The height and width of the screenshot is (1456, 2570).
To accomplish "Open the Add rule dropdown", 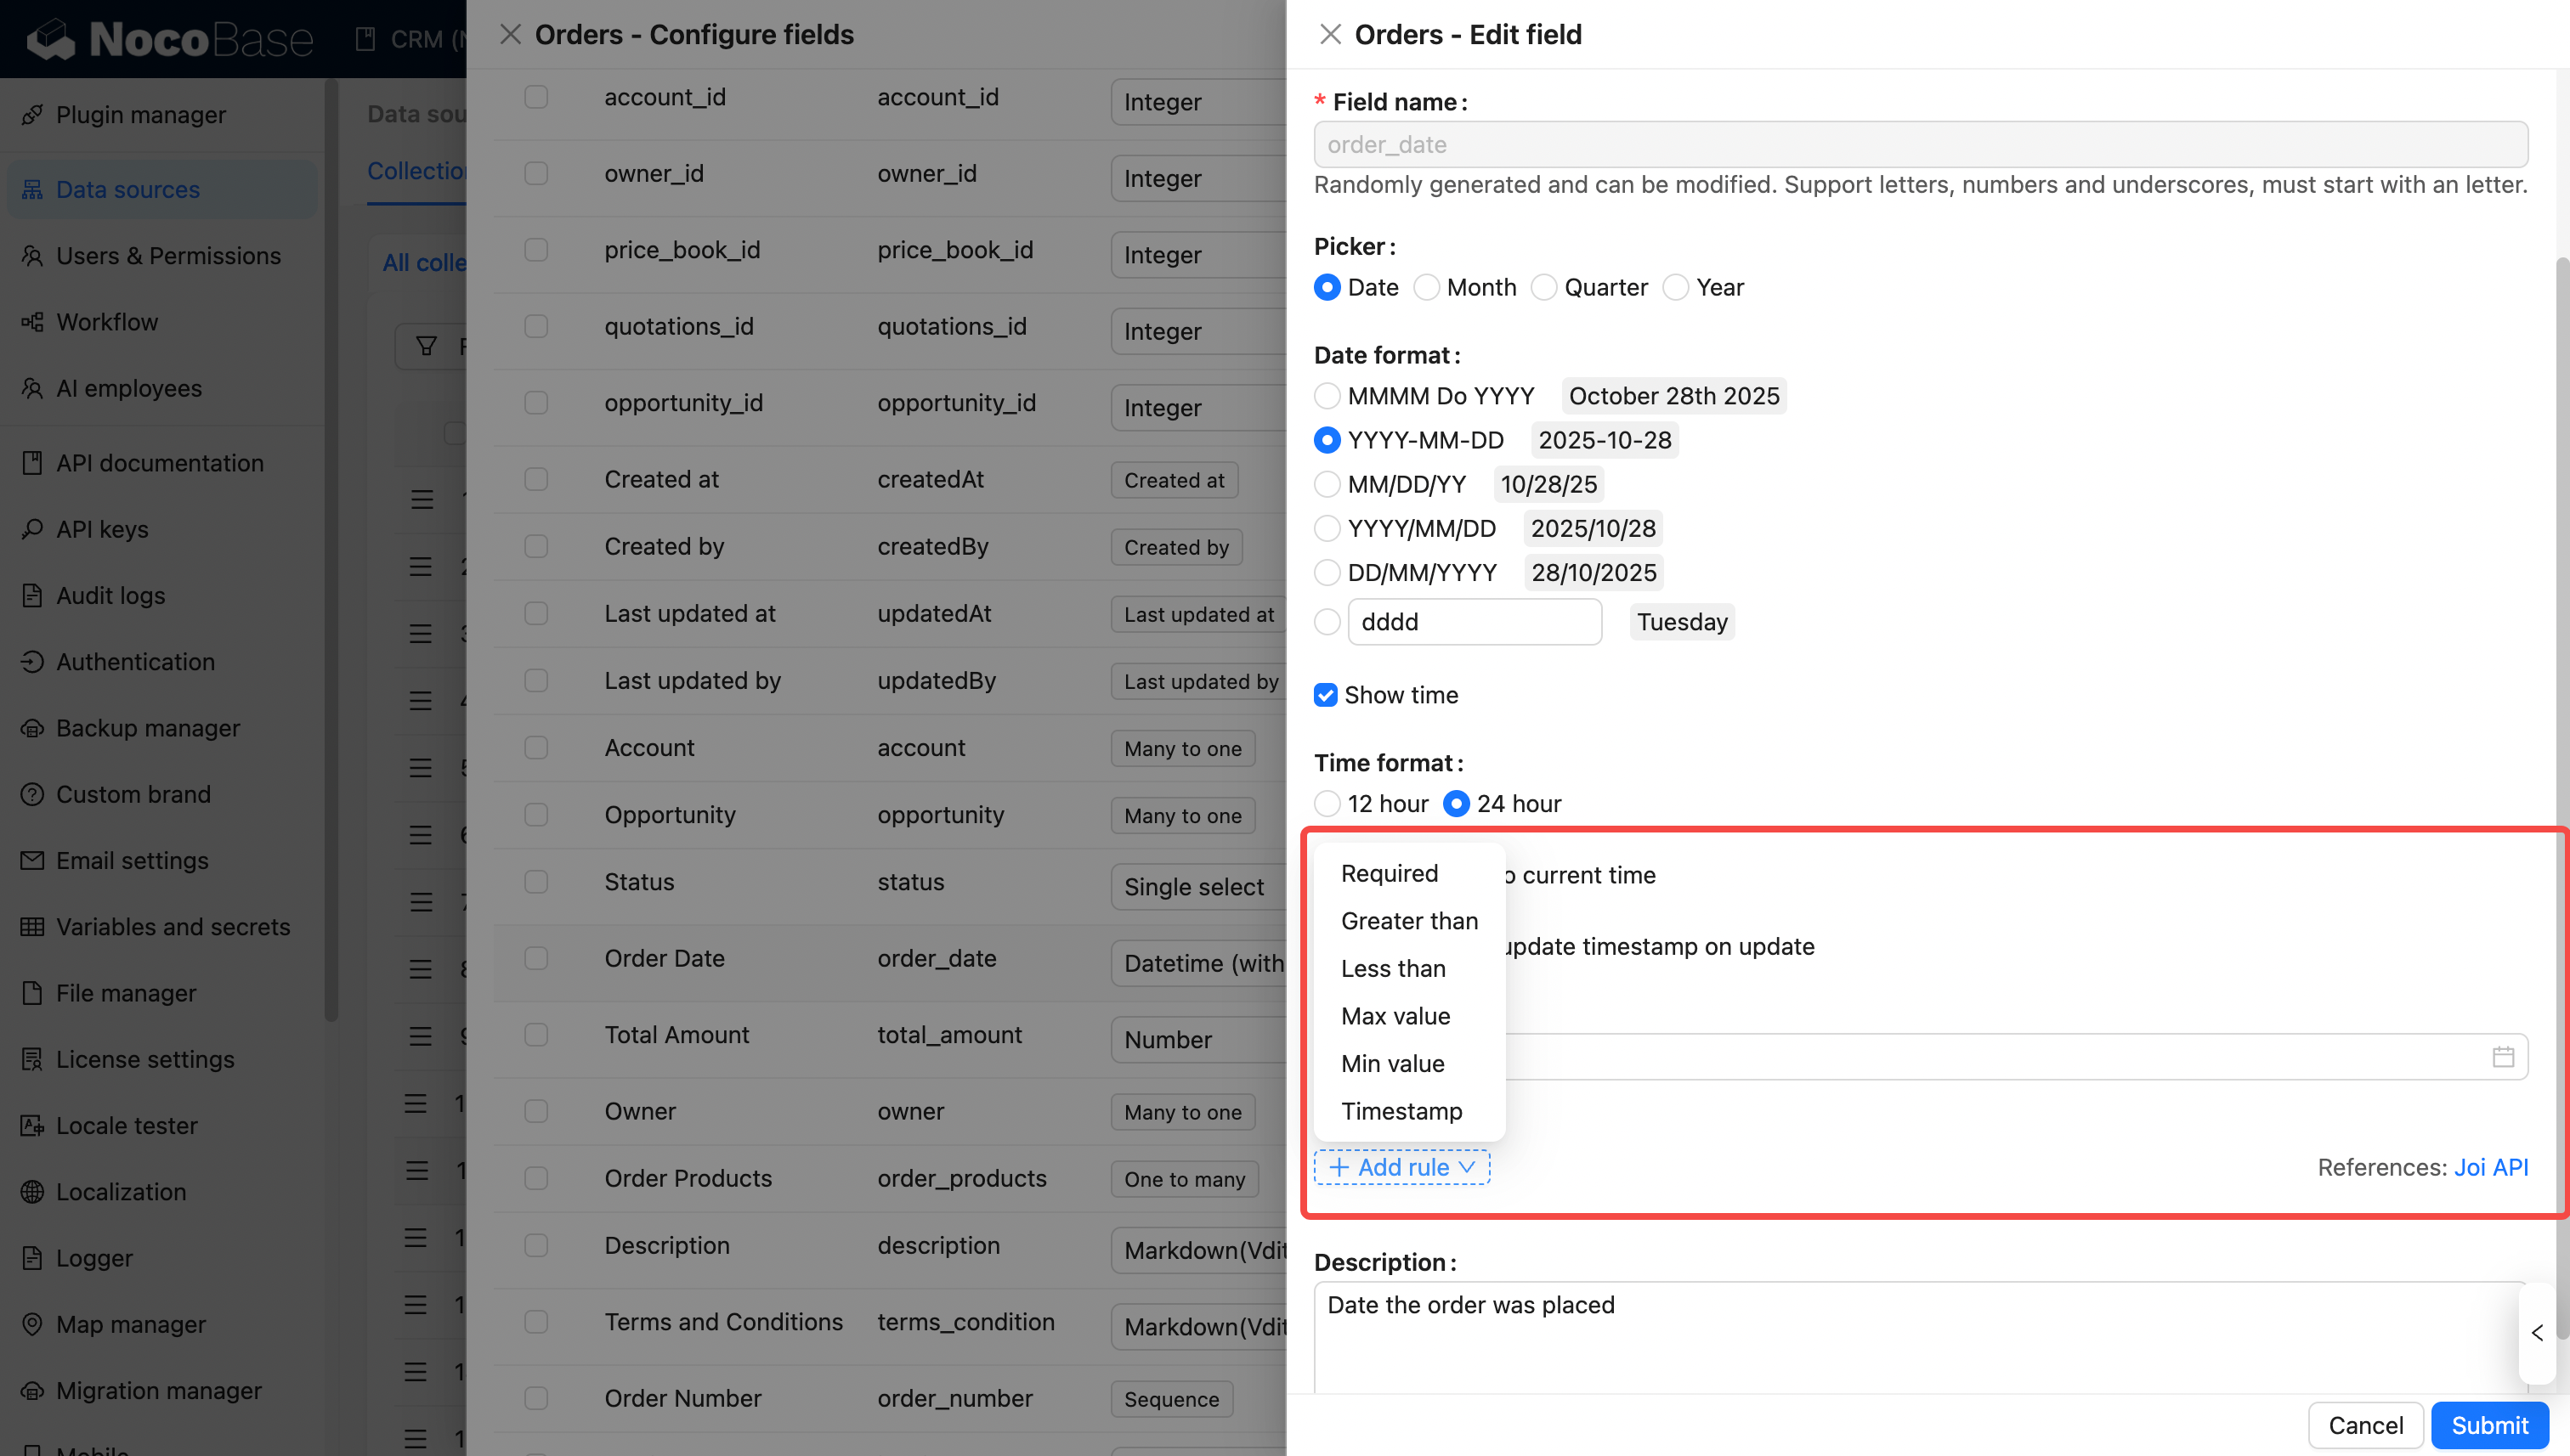I will pyautogui.click(x=1401, y=1167).
